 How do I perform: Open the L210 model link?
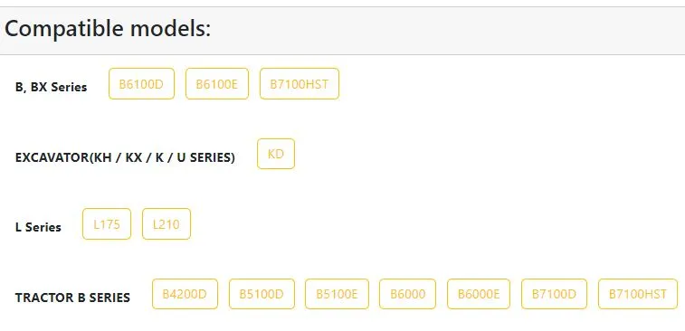[166, 224]
